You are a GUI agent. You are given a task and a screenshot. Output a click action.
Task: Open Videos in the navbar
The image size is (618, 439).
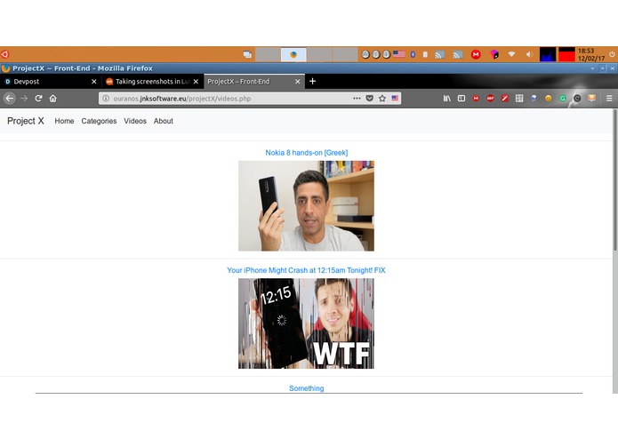point(135,121)
